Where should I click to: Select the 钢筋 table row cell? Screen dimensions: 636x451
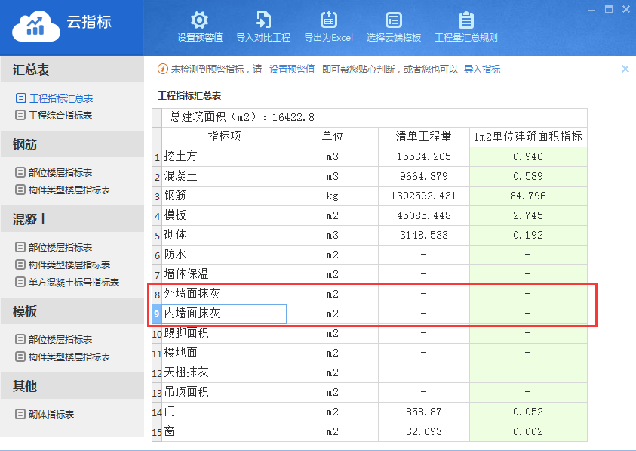coord(224,196)
